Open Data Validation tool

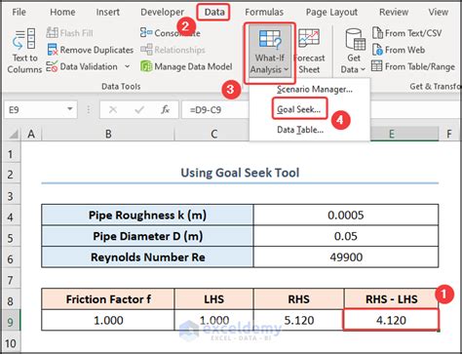(x=82, y=66)
